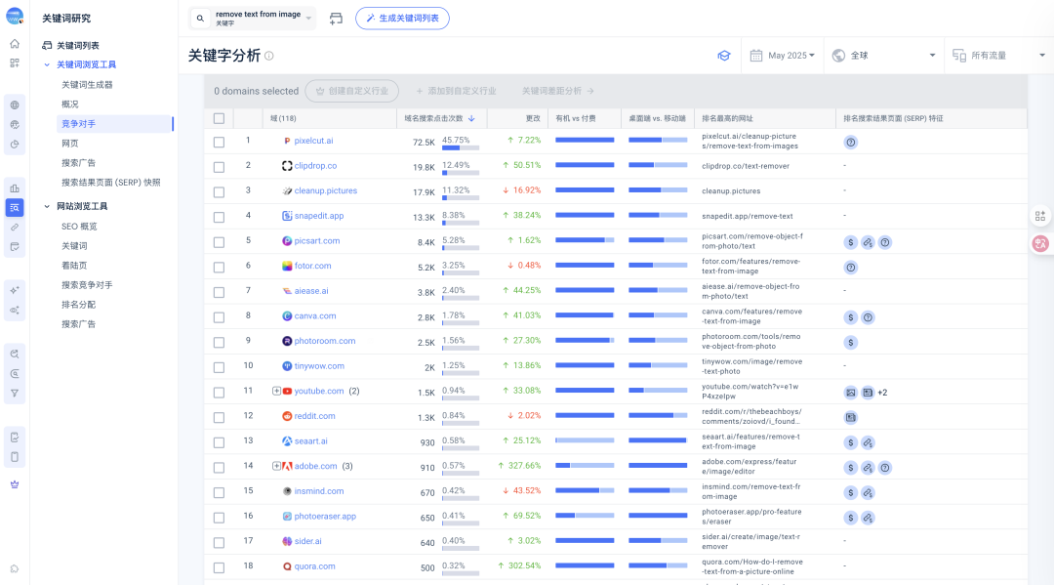Image resolution: width=1054 pixels, height=585 pixels.
Task: Click the info icon next to 关键字分析
Action: coord(269,56)
